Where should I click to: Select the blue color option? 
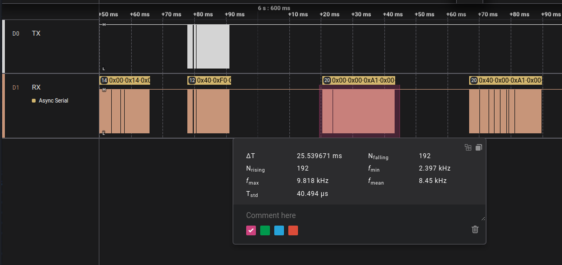[x=279, y=230]
